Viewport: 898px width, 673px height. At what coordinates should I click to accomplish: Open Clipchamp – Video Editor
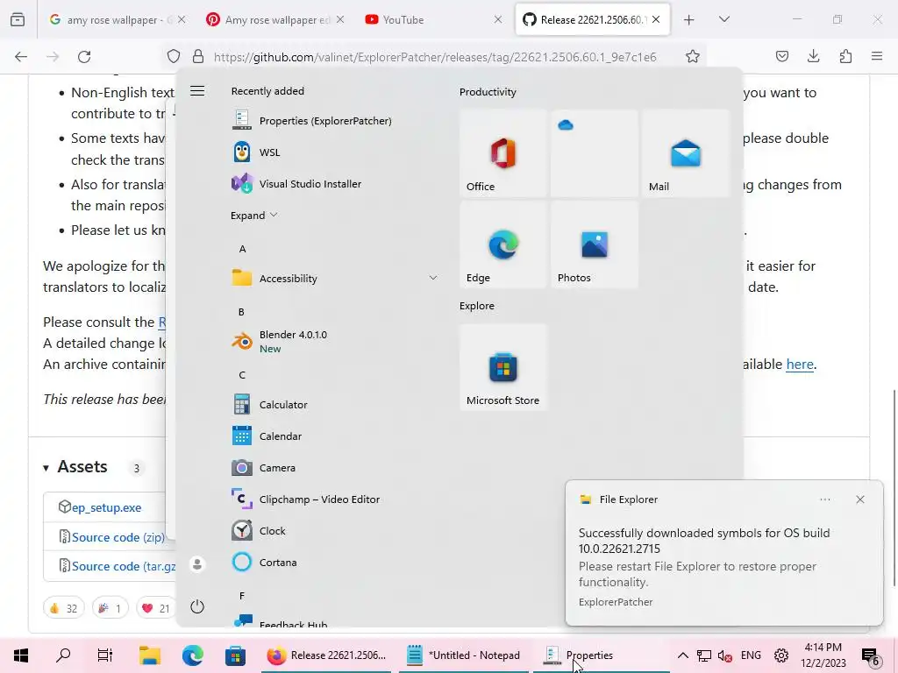click(306, 499)
